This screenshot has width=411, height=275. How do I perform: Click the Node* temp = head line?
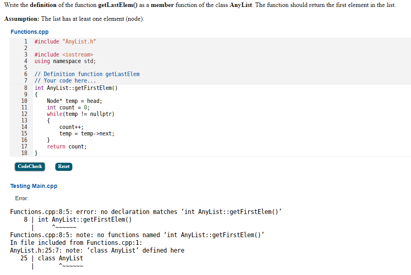(x=74, y=100)
